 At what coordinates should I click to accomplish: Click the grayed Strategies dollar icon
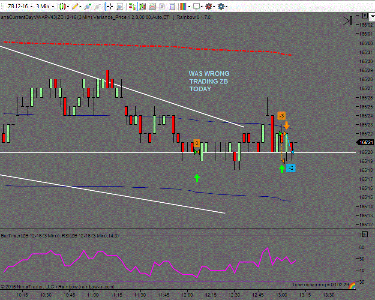pos(162,6)
